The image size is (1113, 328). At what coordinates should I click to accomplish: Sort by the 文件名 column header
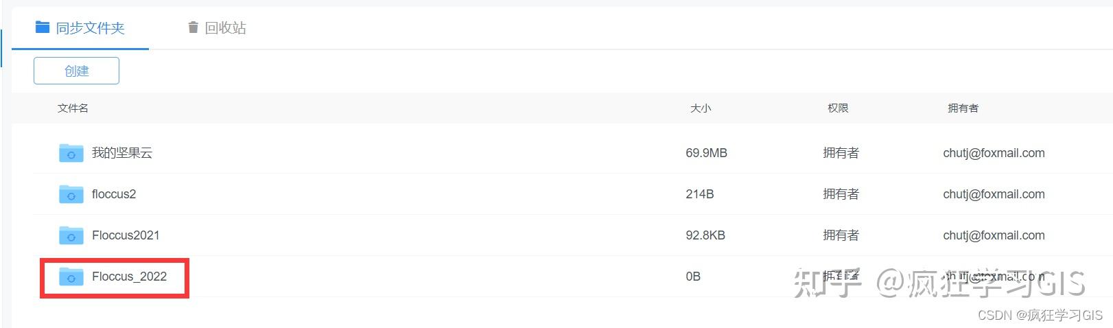[x=73, y=108]
